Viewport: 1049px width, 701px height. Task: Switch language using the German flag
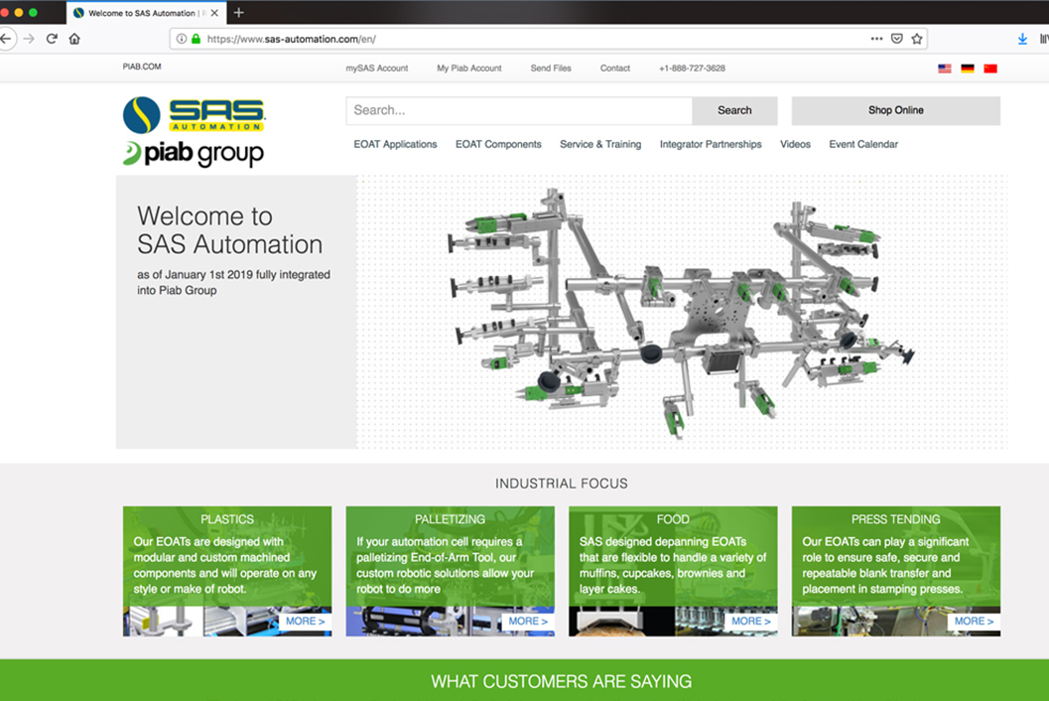968,69
